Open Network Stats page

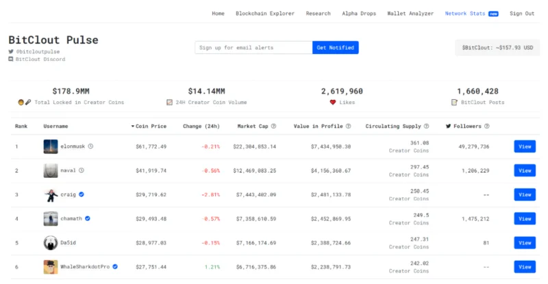pyautogui.click(x=465, y=13)
